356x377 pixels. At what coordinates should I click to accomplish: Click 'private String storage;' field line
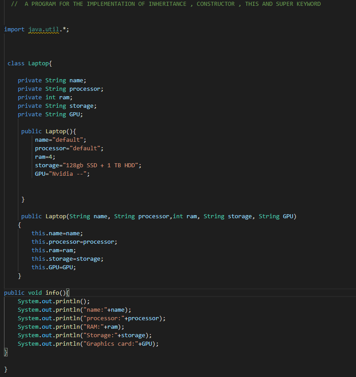(x=57, y=106)
